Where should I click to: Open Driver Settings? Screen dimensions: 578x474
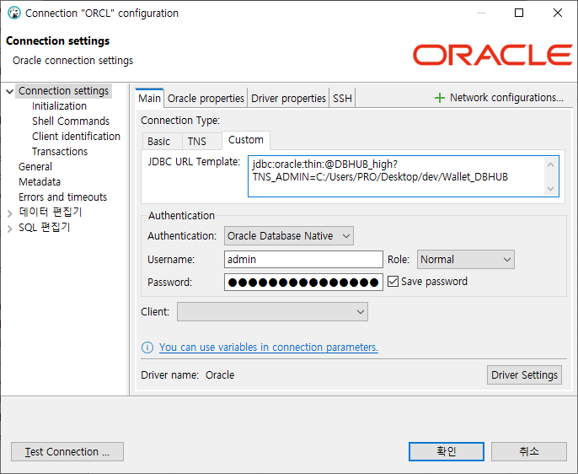pyautogui.click(x=524, y=374)
